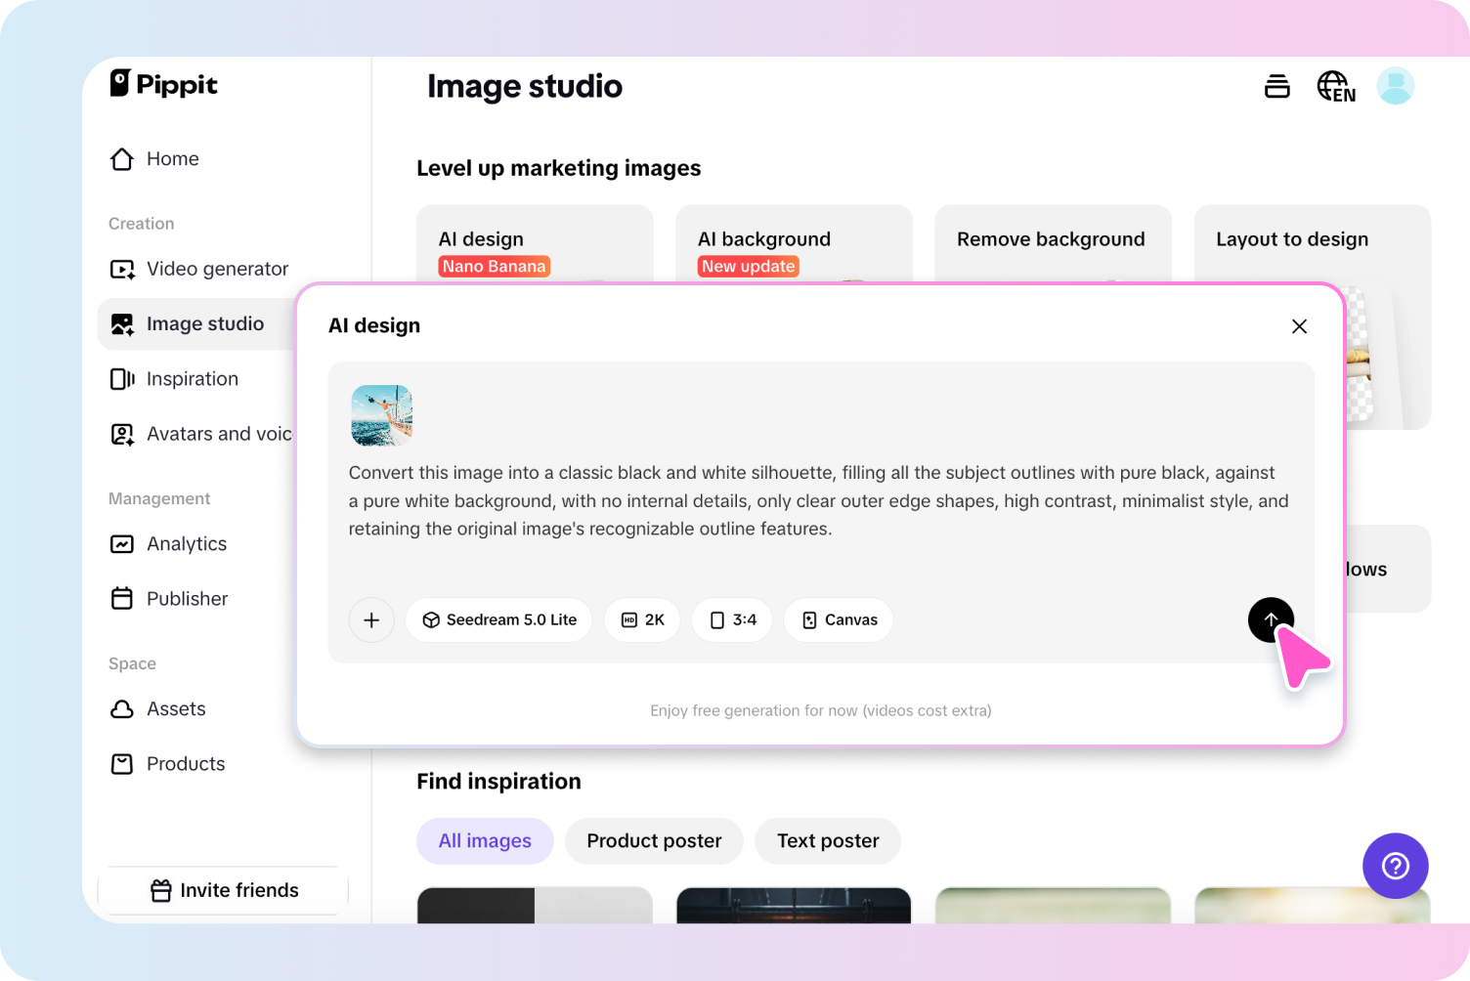Click the Invite friends button

[x=223, y=890]
